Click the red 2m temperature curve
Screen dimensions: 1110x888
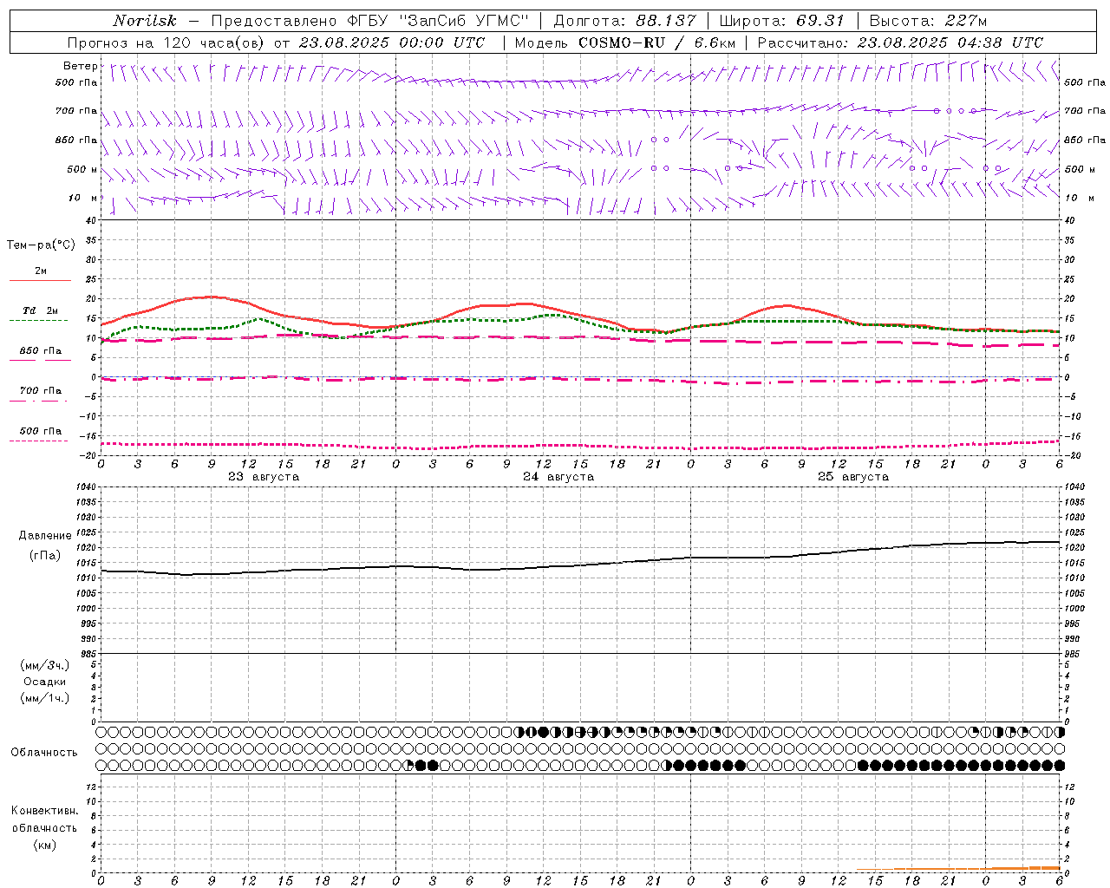580,314
